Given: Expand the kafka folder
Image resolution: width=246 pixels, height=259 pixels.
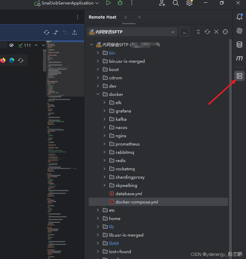Looking at the screenshot, I should (x=105, y=119).
